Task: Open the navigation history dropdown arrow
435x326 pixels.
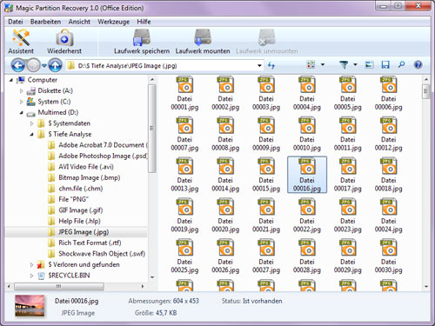Action: click(44, 66)
